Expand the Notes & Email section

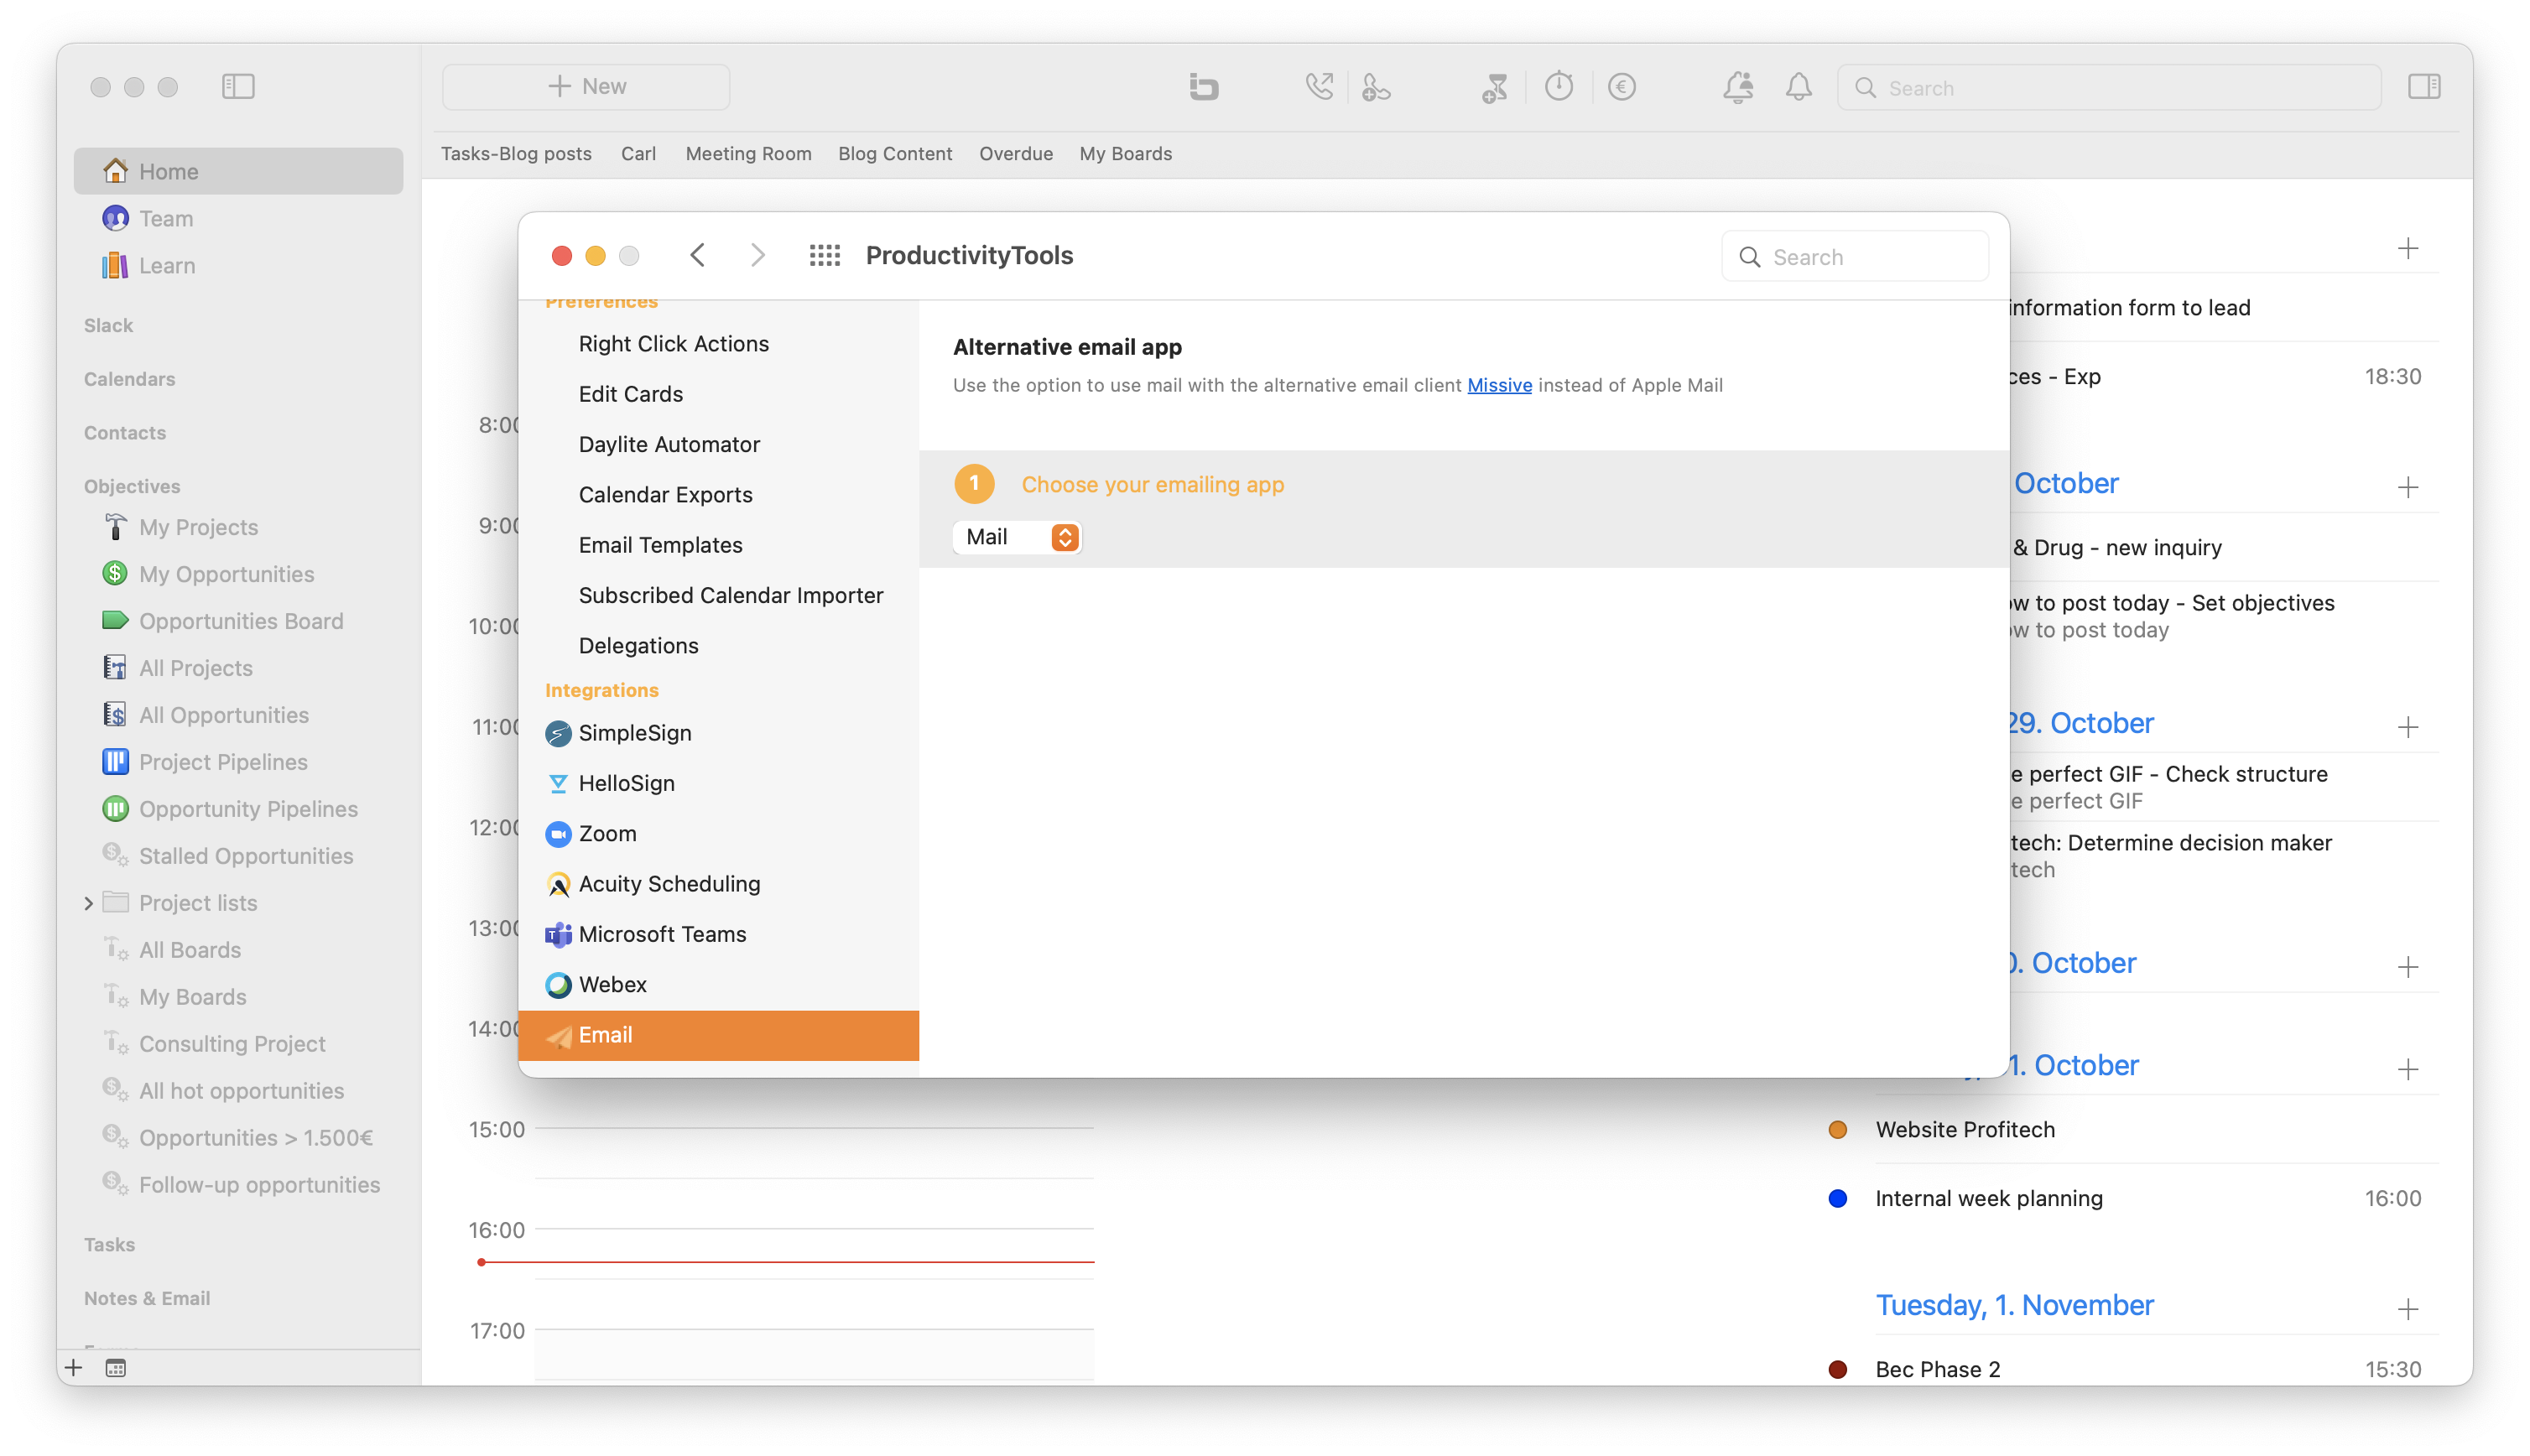(x=147, y=1299)
